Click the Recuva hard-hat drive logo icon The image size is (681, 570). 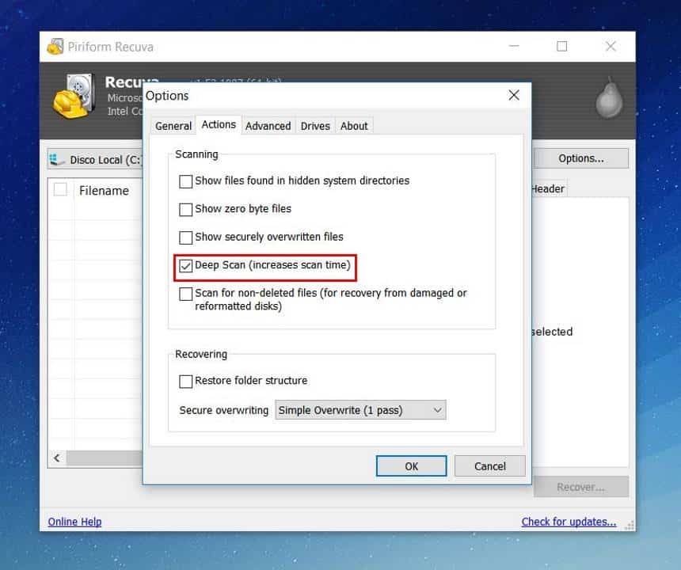tap(74, 97)
